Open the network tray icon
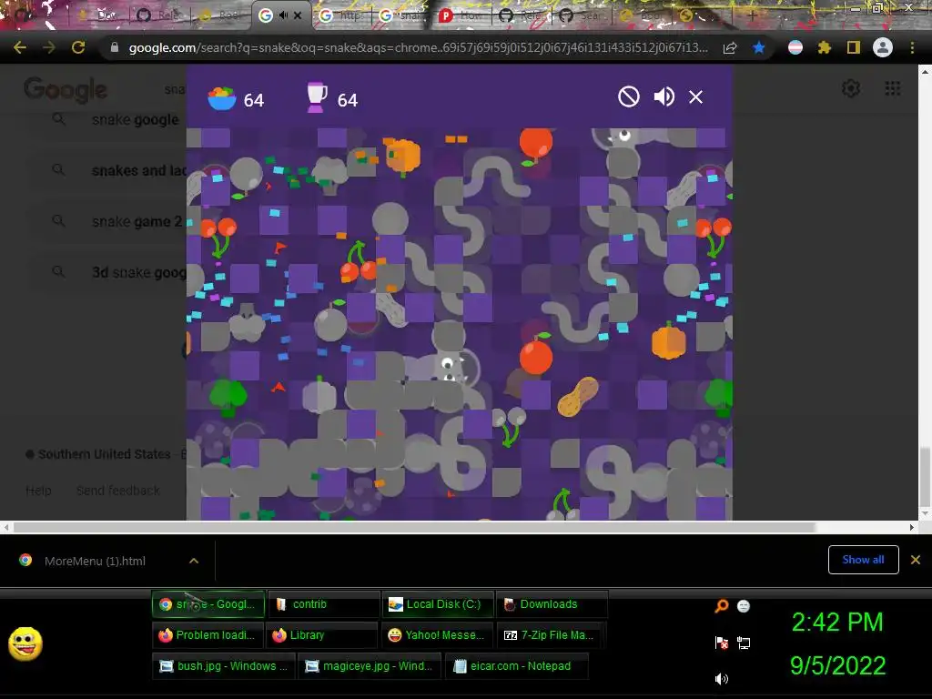Image resolution: width=932 pixels, height=699 pixels. coord(743,643)
